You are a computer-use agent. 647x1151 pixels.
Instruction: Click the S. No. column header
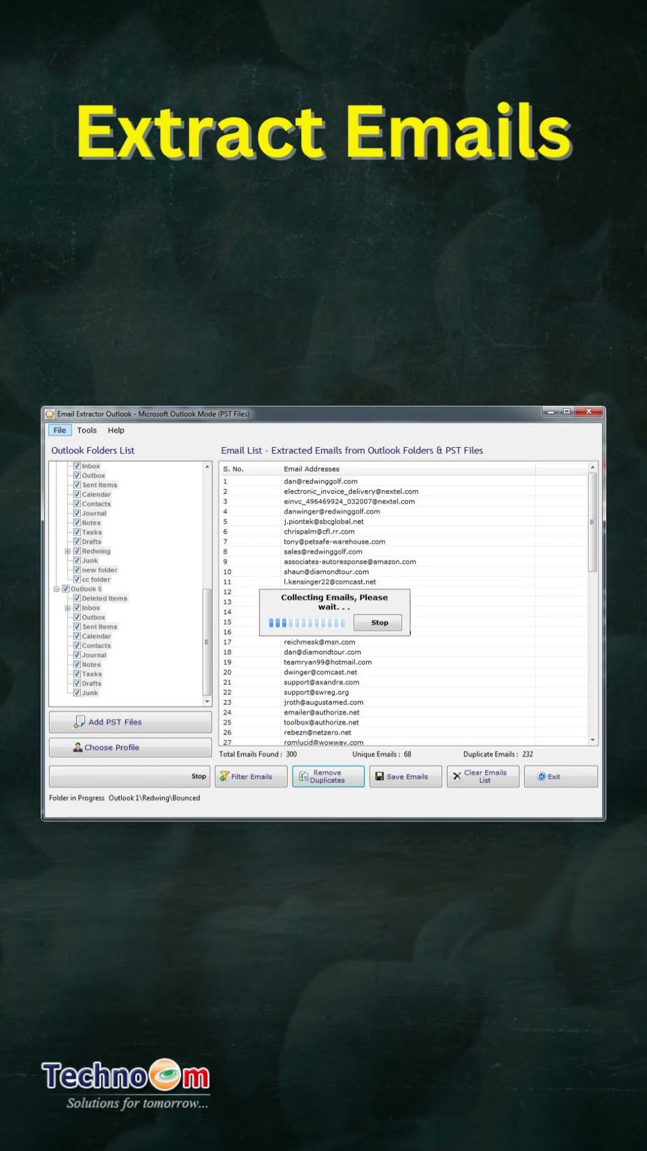[249, 469]
